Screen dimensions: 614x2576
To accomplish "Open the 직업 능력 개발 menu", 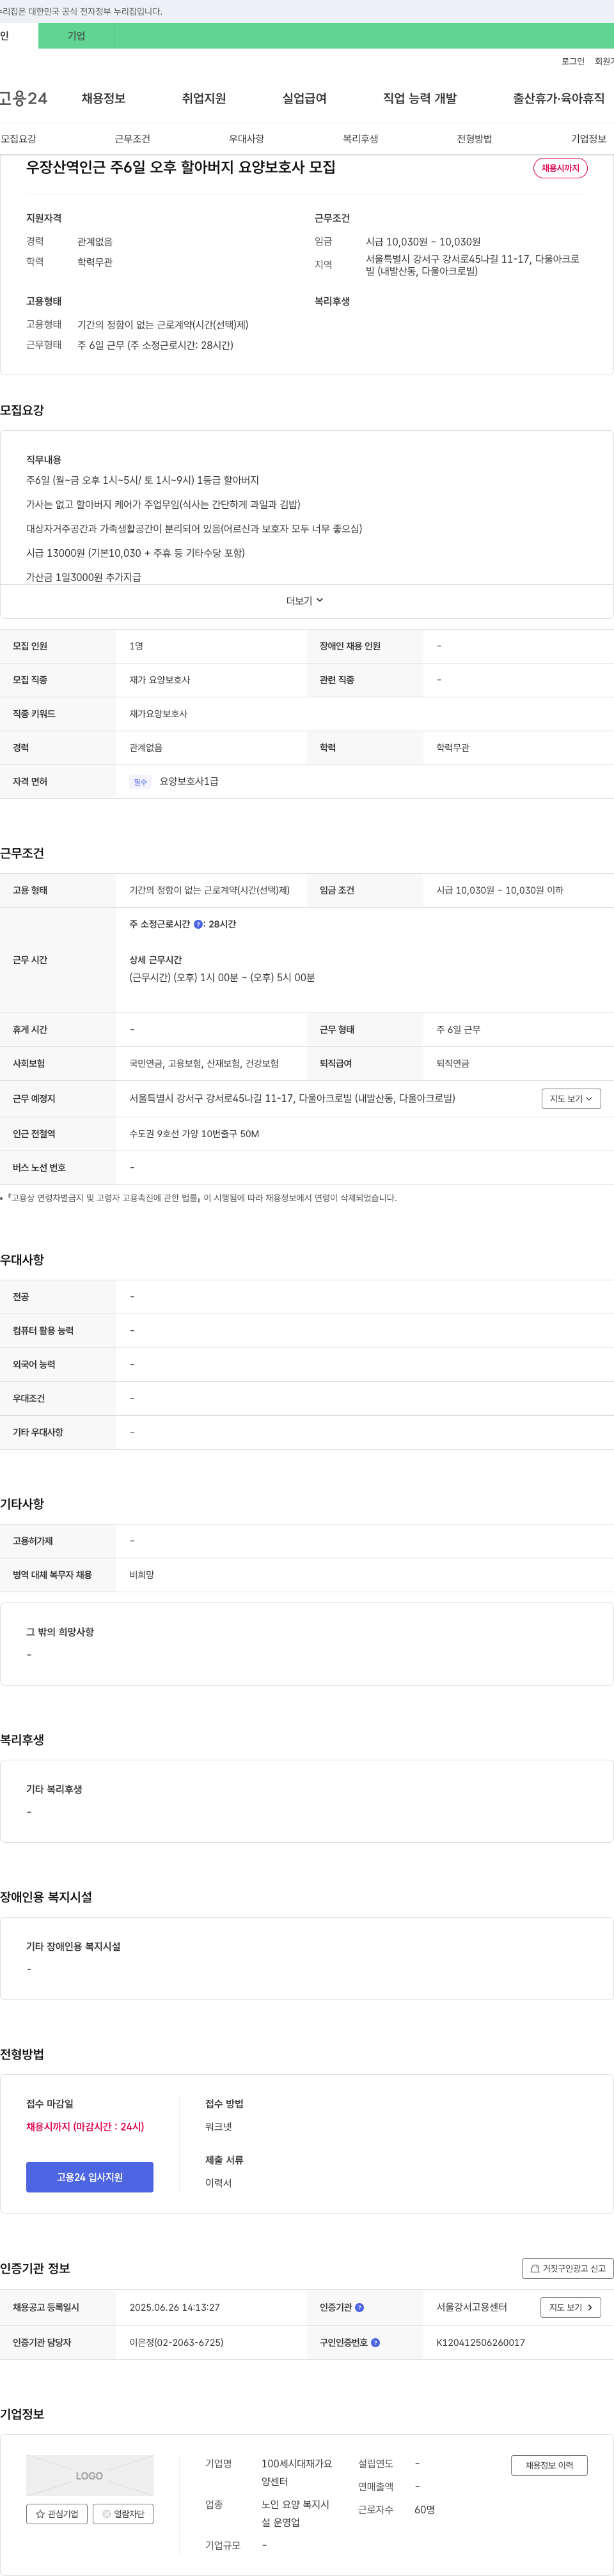I will (420, 98).
